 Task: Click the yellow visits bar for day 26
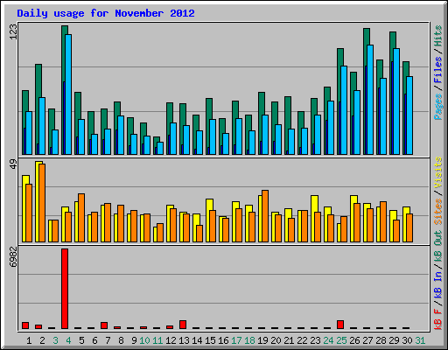352,219
